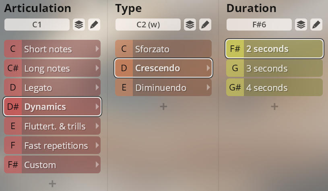Click the C1 keyswitch field
328x191 pixels.
pyautogui.click(x=37, y=25)
